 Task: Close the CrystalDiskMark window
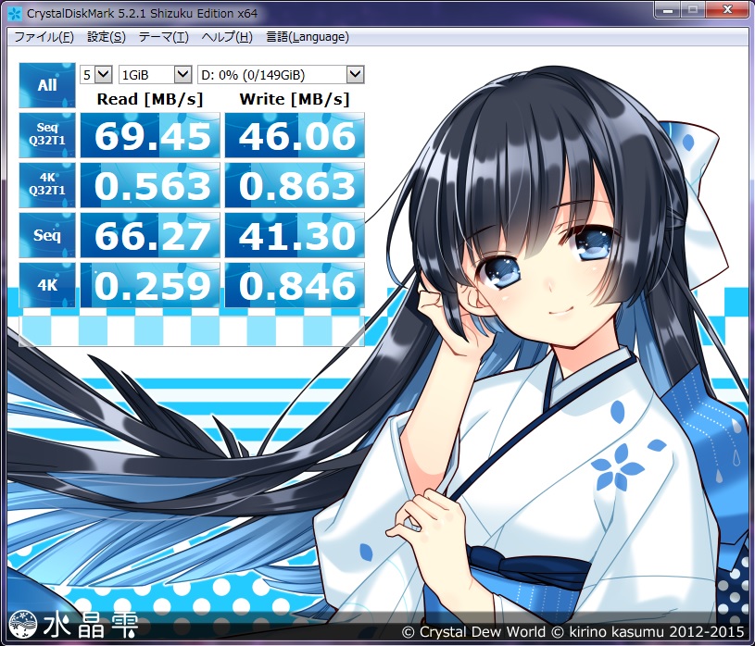(x=727, y=9)
